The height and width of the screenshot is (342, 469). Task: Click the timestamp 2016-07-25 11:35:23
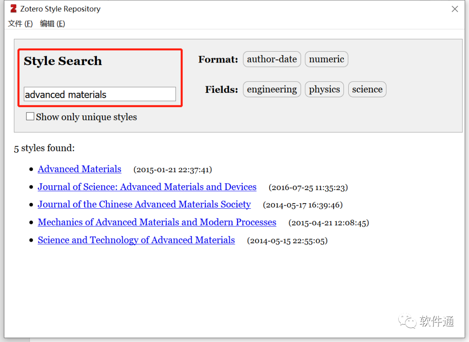(308, 187)
